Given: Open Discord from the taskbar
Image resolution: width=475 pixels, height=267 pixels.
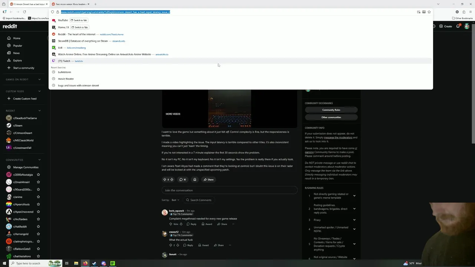Looking at the screenshot, I should 104,263.
